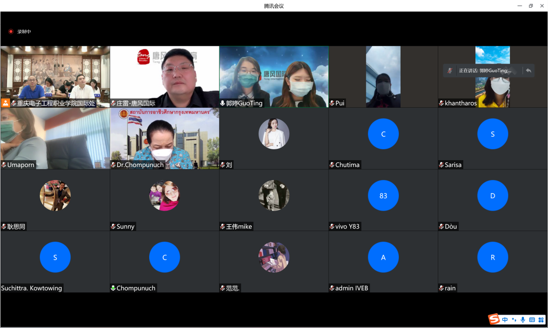Open the Sogou toolbox grid icon
Screen dimensions: 548x328
pos(541,320)
